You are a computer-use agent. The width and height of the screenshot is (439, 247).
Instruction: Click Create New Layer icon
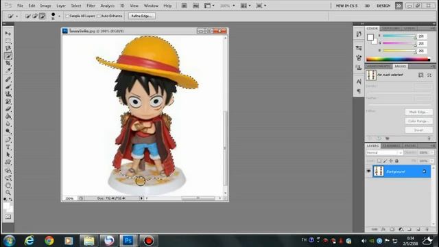point(418,229)
